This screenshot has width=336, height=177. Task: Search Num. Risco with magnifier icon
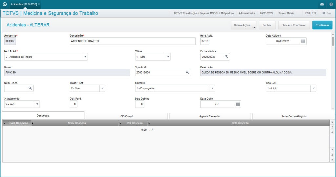click(x=30, y=88)
